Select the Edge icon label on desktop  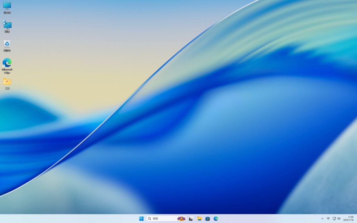pyautogui.click(x=7, y=71)
